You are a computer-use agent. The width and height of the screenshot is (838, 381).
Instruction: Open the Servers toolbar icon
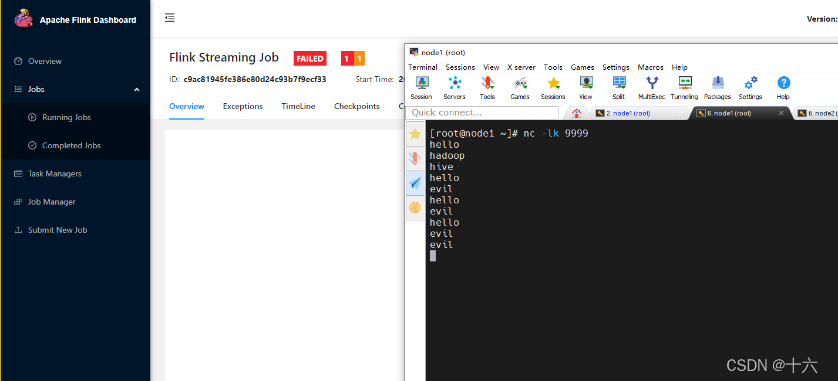coord(455,88)
